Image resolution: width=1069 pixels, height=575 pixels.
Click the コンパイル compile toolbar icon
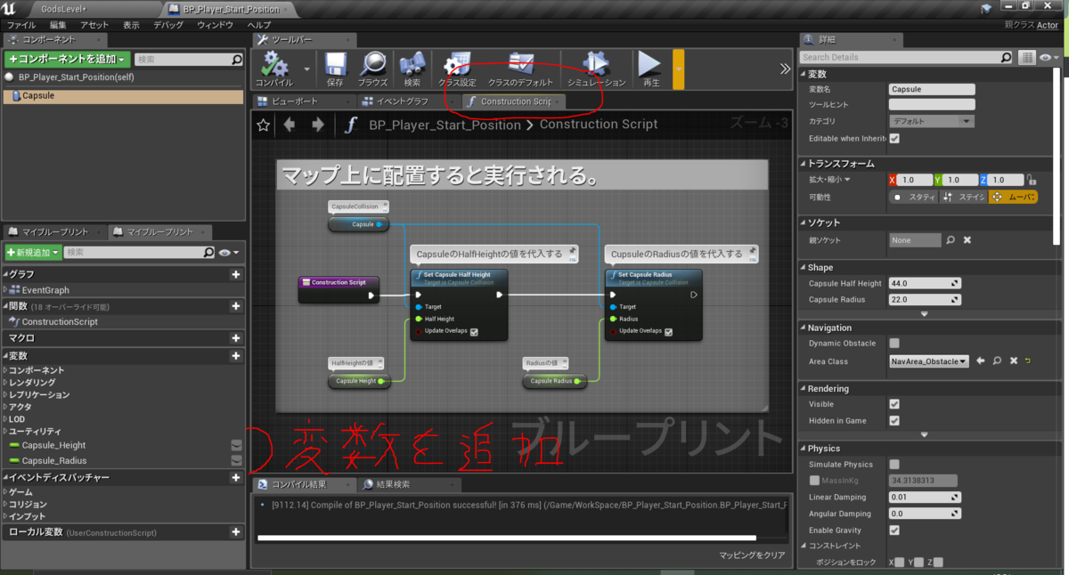[273, 65]
